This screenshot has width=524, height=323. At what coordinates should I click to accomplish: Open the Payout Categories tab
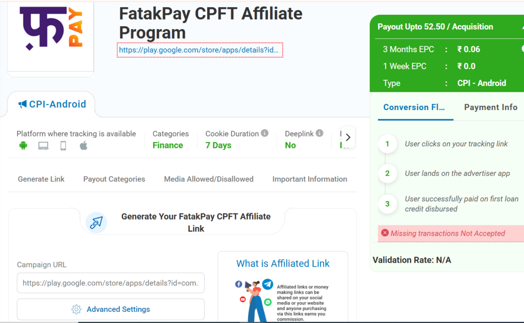pyautogui.click(x=114, y=179)
